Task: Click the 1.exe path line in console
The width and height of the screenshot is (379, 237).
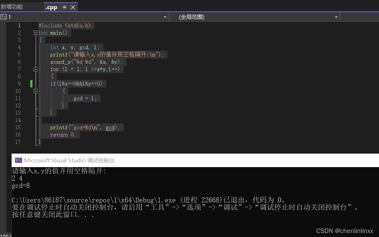Action: [x=148, y=200]
